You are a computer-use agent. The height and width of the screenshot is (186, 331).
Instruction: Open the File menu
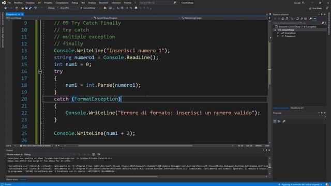[x=9, y=3]
